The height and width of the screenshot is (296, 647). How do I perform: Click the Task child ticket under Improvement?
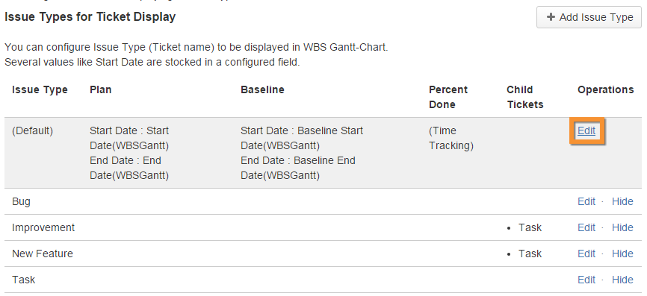(530, 227)
